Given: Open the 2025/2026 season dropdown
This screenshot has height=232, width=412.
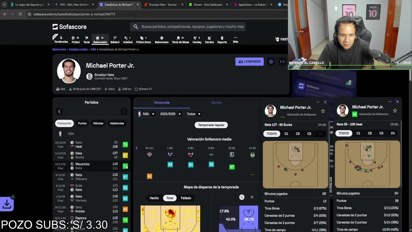Looking at the screenshot, I should pos(170,114).
